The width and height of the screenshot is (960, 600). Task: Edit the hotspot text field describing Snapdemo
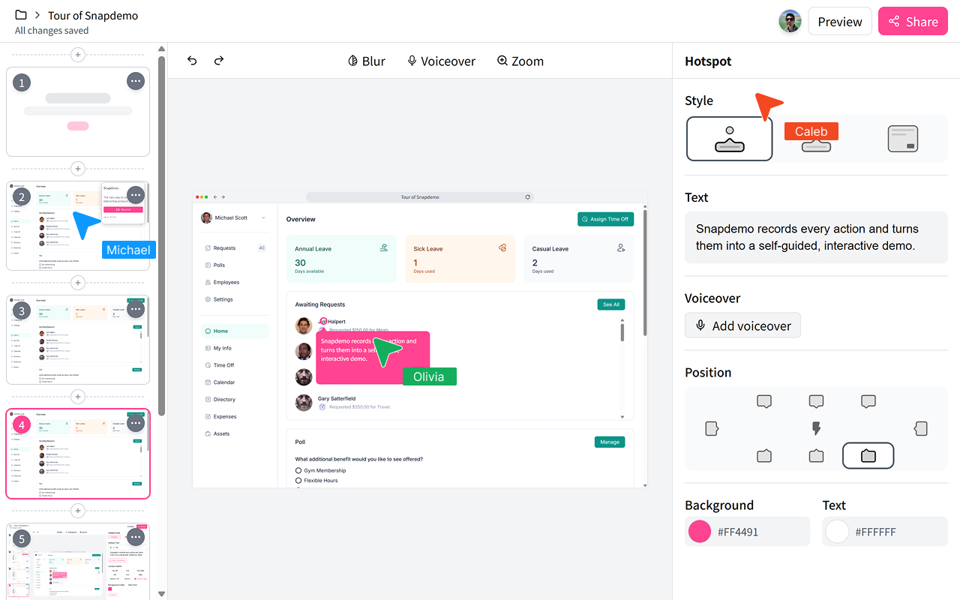coord(815,237)
